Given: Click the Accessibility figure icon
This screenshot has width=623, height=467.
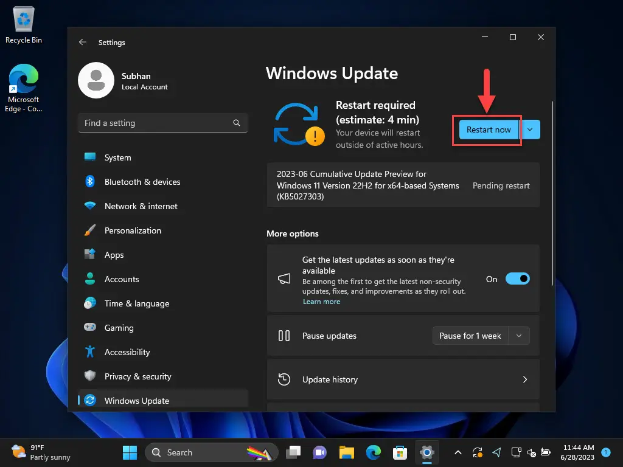Looking at the screenshot, I should pyautogui.click(x=90, y=352).
